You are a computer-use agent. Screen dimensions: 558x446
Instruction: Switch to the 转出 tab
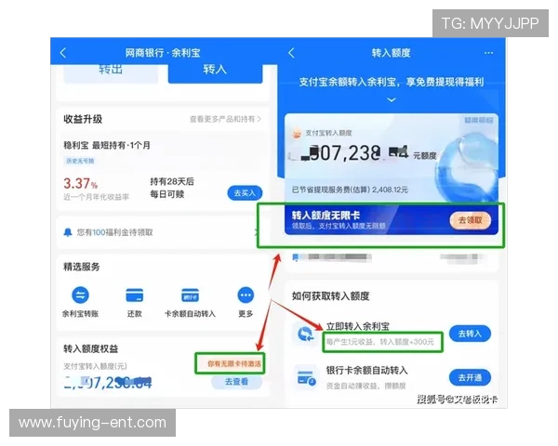coord(111,73)
